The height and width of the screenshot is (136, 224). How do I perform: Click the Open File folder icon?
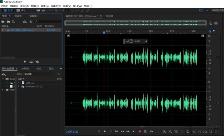3,22
